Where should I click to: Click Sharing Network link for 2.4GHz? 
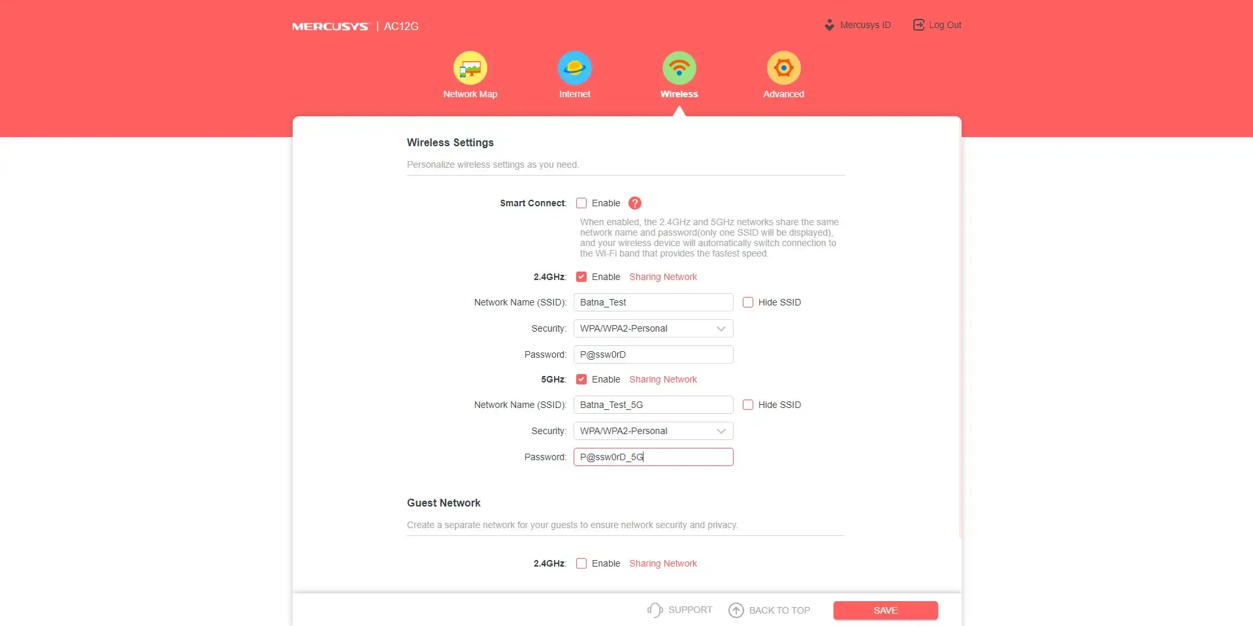662,277
